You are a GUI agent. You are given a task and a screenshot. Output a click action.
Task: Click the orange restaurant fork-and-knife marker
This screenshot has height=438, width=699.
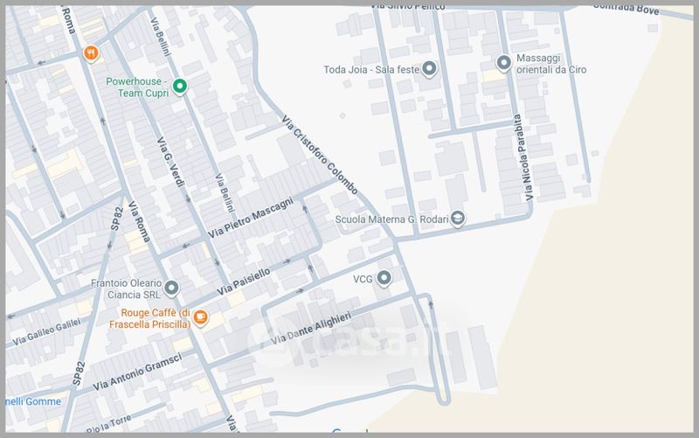[x=90, y=54]
